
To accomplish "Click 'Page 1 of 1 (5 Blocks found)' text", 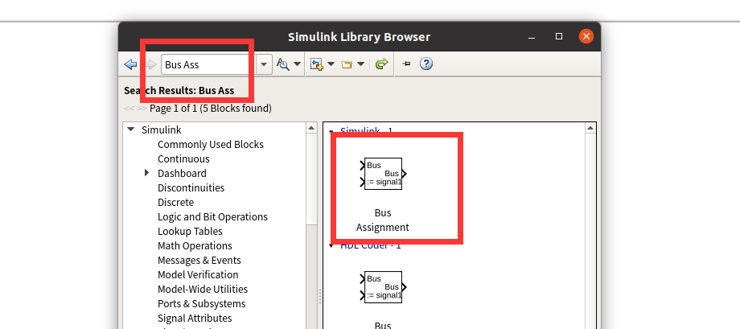I will (211, 109).
